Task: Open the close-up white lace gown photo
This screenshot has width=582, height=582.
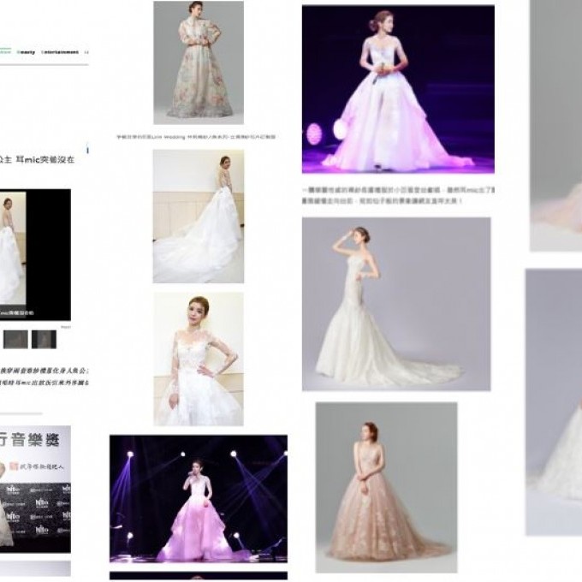Action: pyautogui.click(x=198, y=359)
